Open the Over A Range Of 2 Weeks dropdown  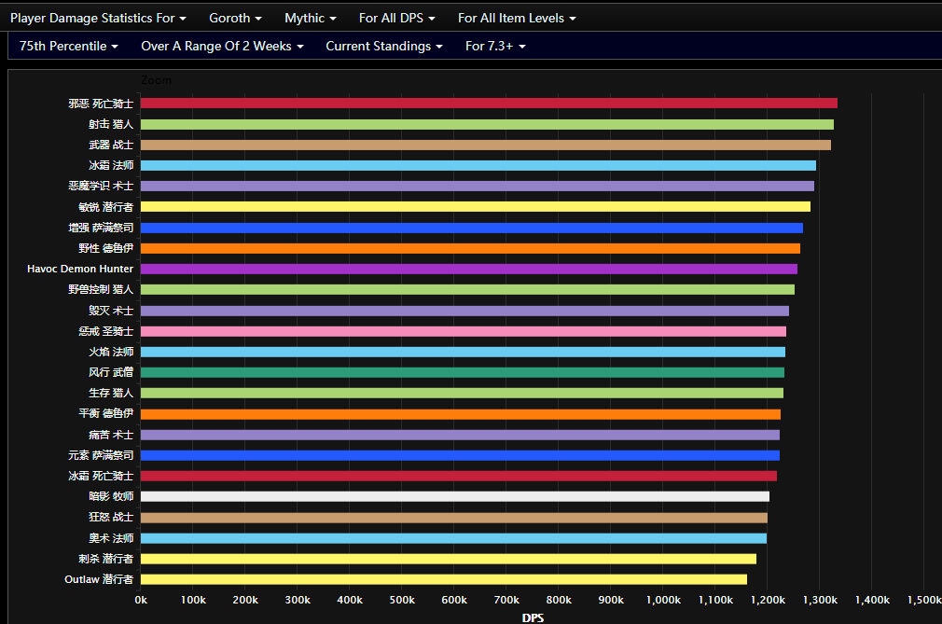pos(222,47)
